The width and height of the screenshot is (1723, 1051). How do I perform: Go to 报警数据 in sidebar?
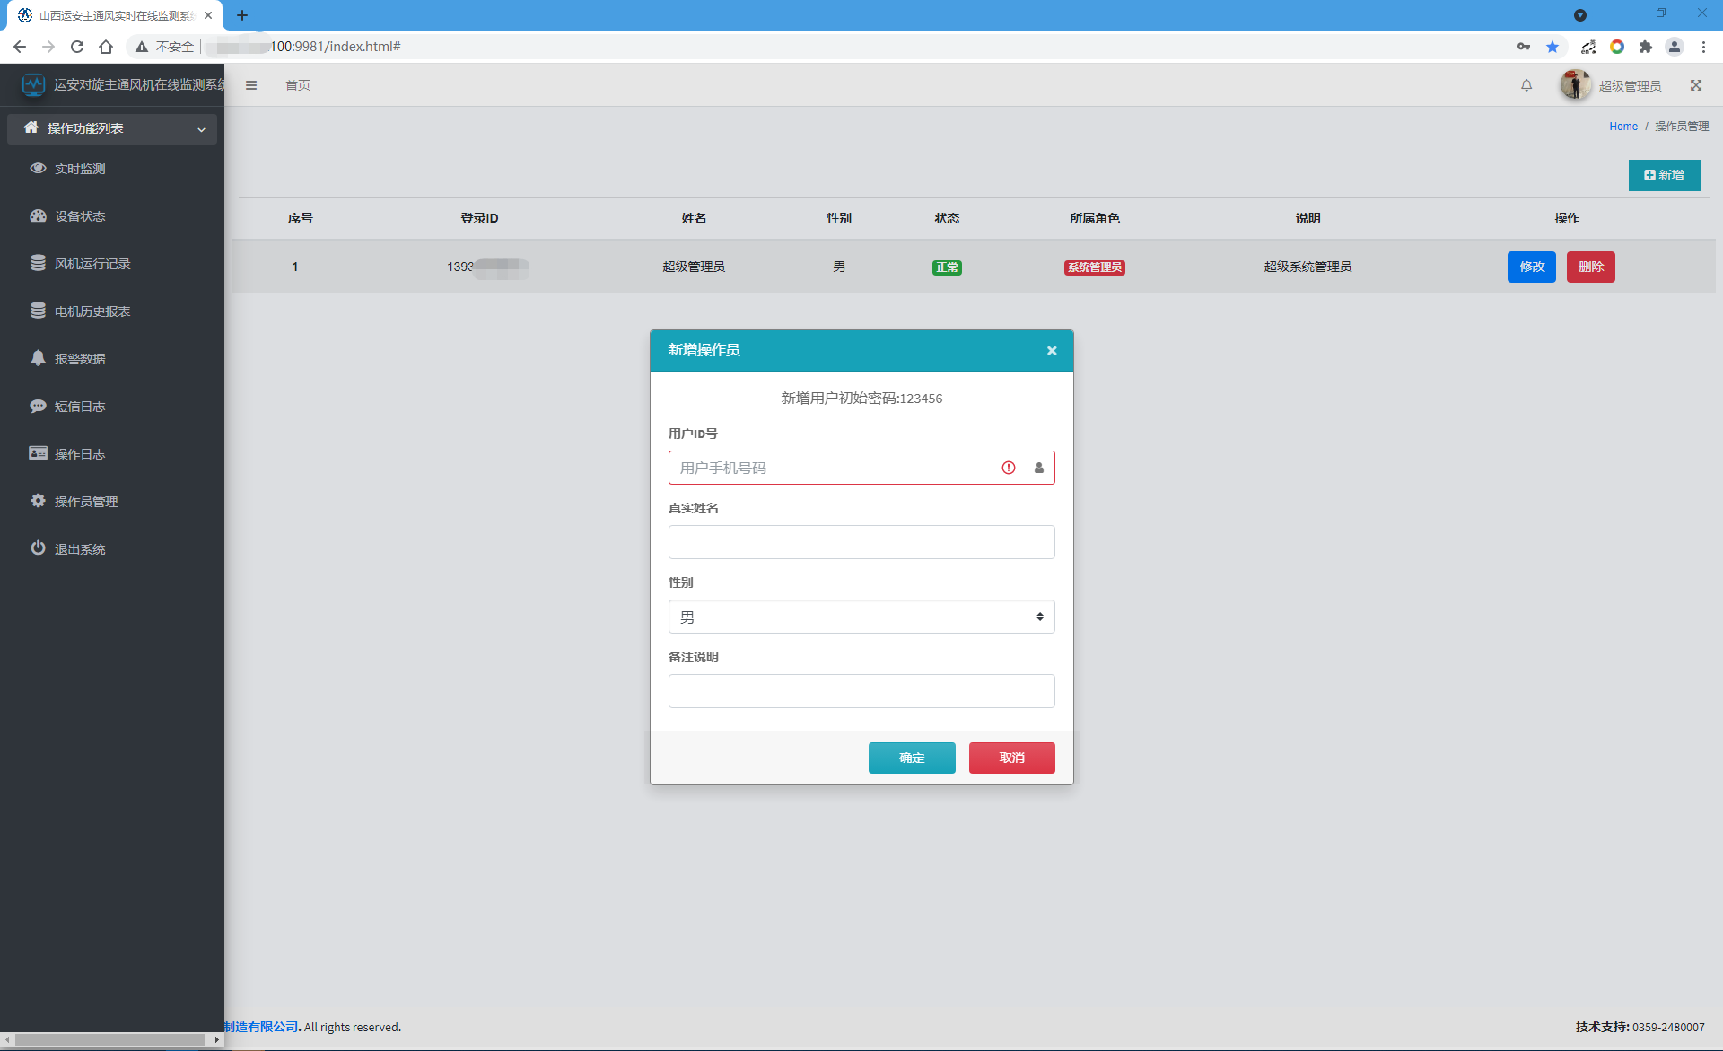(80, 359)
